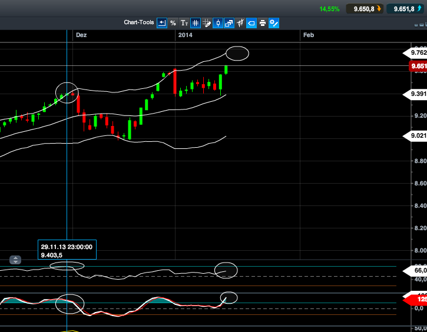Open the drawing pencil tool
Screen dimensions: 427x332
207,23
